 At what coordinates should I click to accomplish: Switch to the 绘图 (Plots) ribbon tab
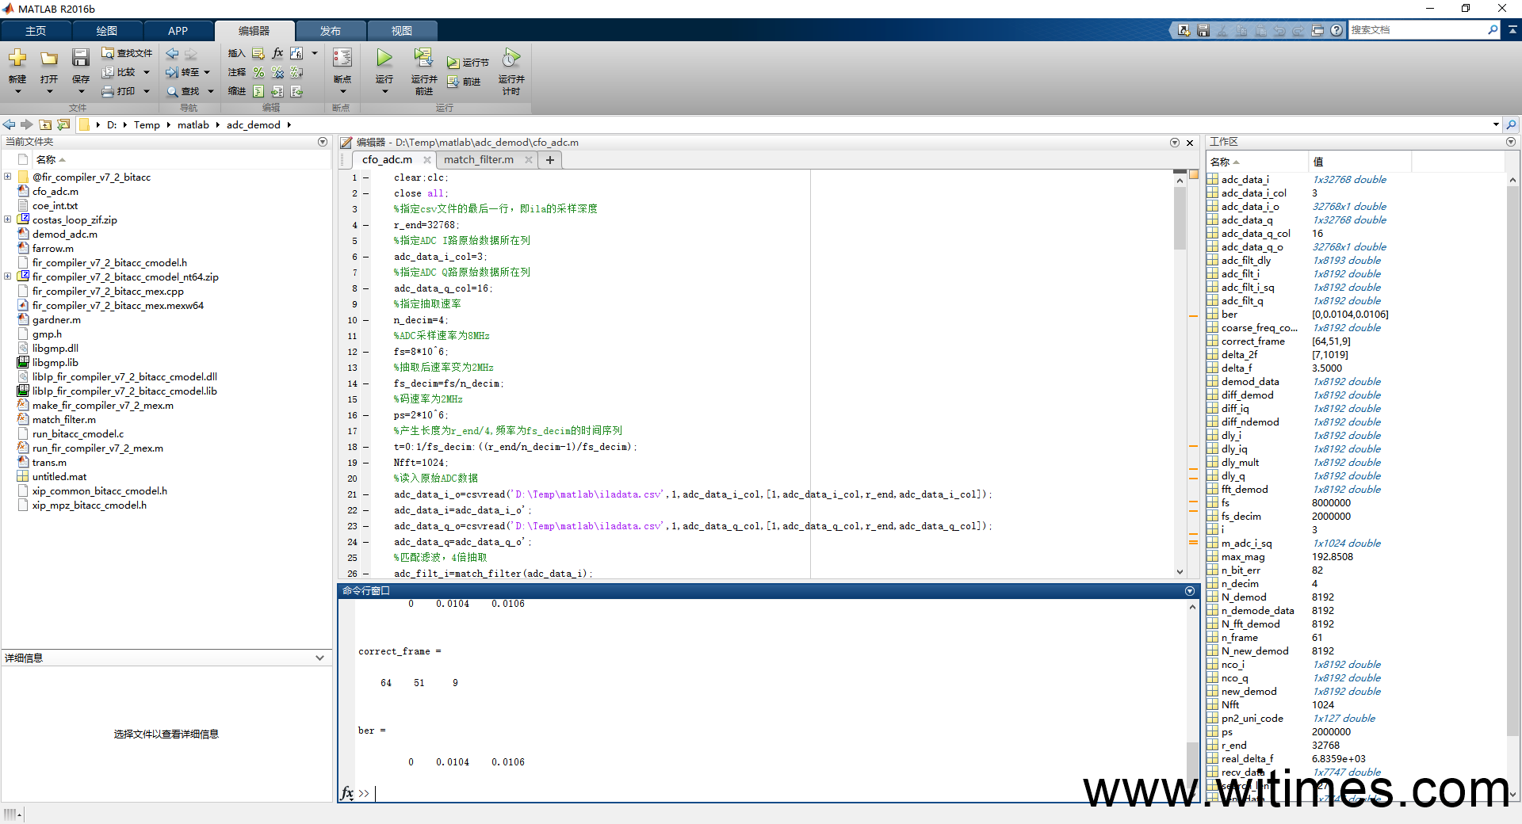(107, 31)
